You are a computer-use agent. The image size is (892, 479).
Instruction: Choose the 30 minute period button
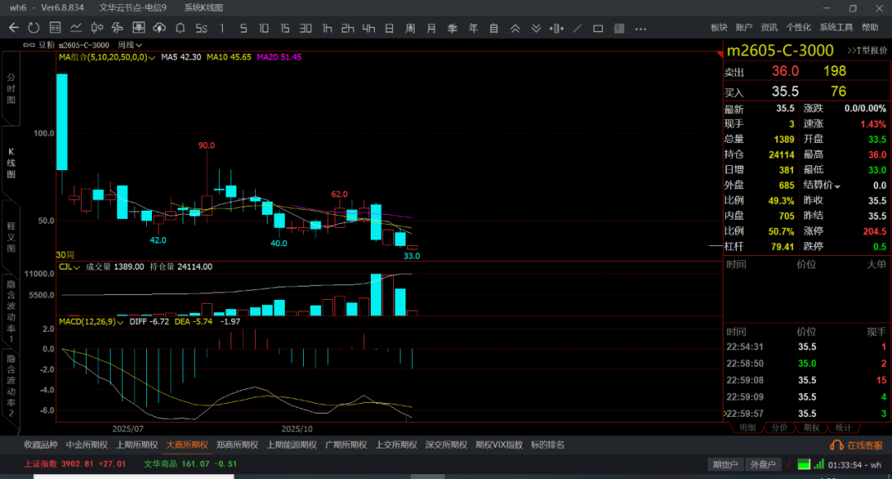point(306,28)
